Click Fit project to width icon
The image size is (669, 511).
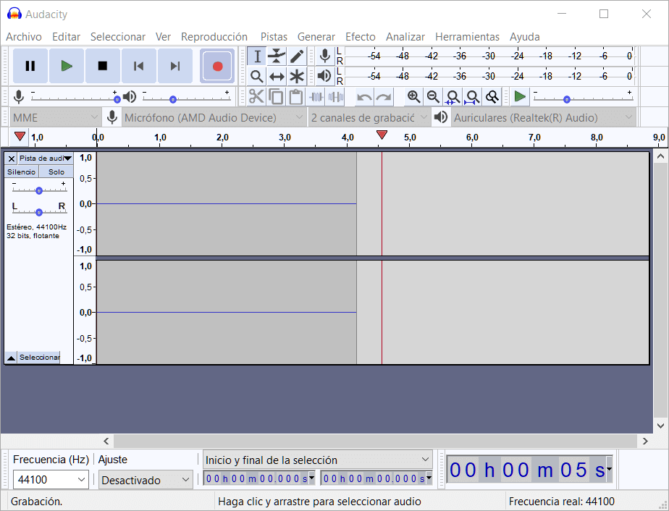(472, 97)
